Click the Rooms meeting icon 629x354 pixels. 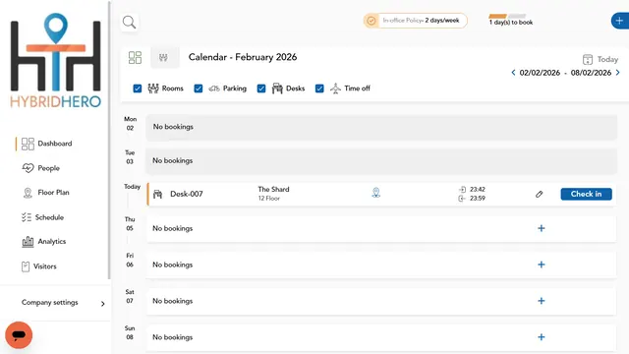click(x=153, y=88)
